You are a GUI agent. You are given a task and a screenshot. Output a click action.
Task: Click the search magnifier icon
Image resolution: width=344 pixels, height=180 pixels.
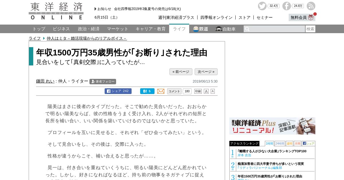point(247,29)
